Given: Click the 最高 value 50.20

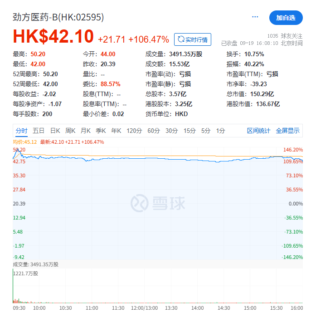Looking at the screenshot, I should click(38, 54).
